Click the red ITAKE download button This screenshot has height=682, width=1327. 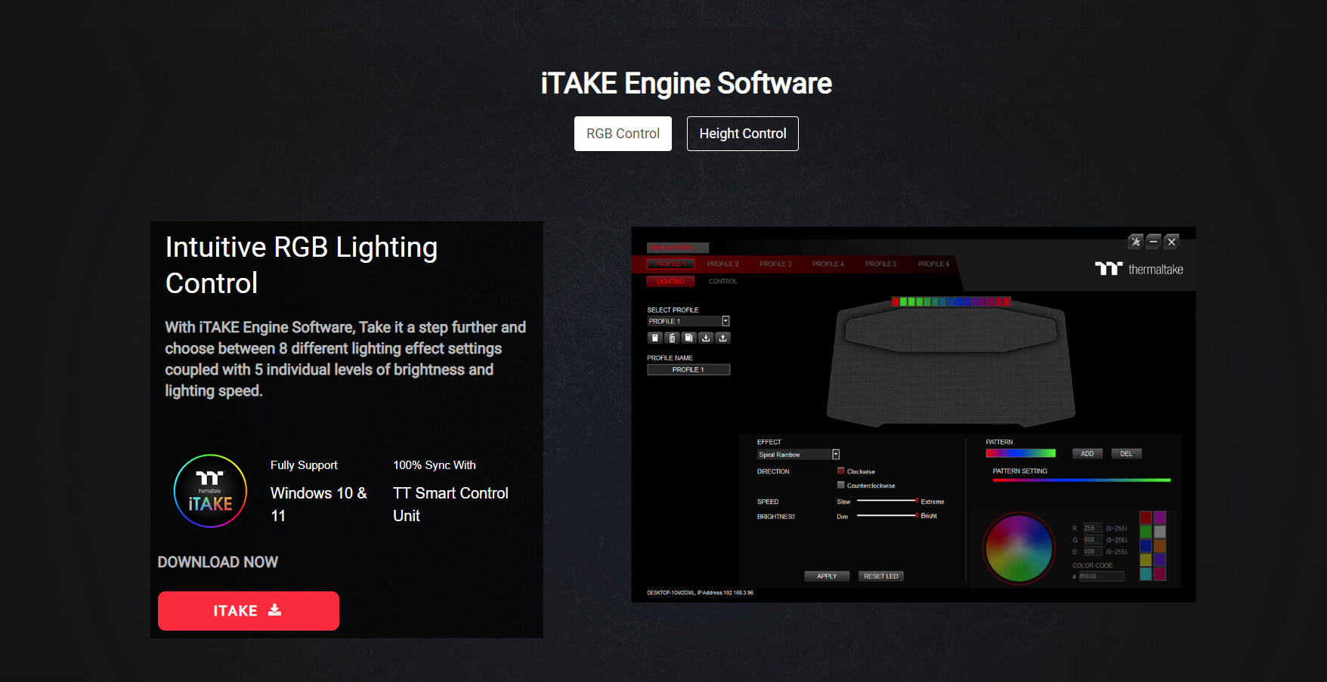click(249, 611)
